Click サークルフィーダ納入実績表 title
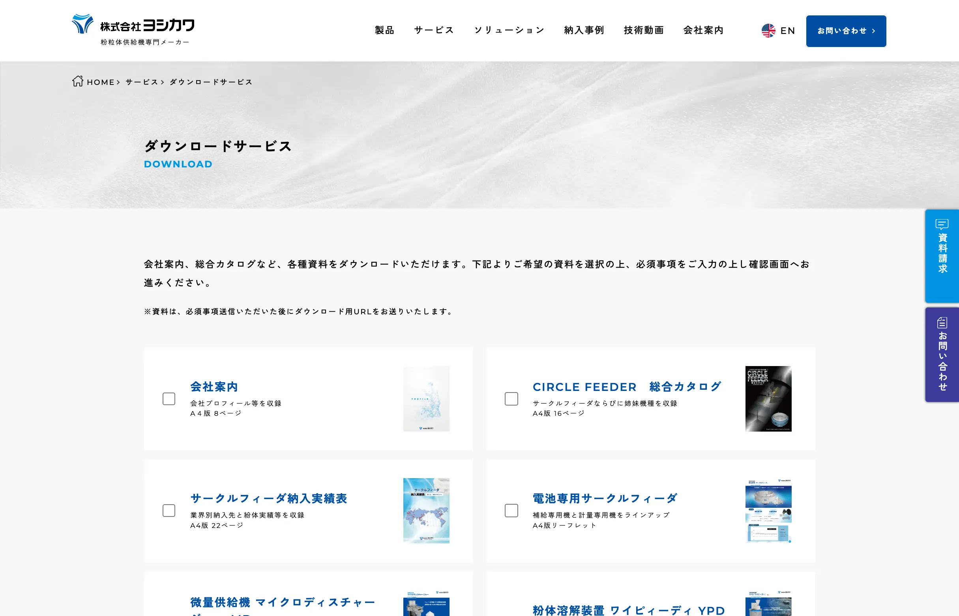The image size is (959, 616). point(269,498)
